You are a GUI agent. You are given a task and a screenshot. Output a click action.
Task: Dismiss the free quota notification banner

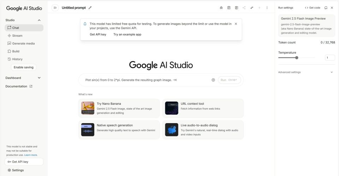pos(236,24)
